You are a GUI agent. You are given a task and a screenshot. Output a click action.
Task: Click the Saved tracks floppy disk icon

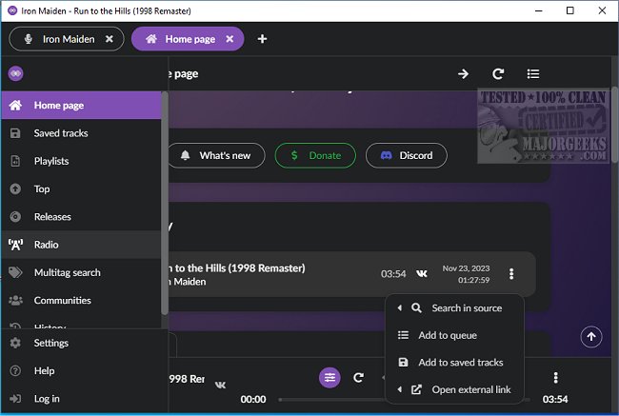(x=15, y=133)
